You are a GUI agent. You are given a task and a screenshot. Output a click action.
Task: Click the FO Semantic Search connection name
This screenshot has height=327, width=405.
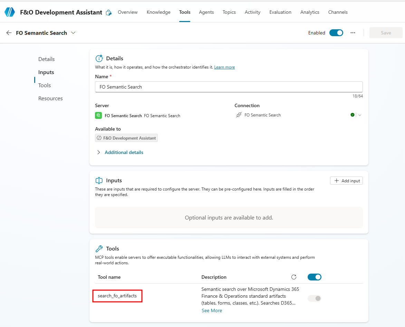263,115
